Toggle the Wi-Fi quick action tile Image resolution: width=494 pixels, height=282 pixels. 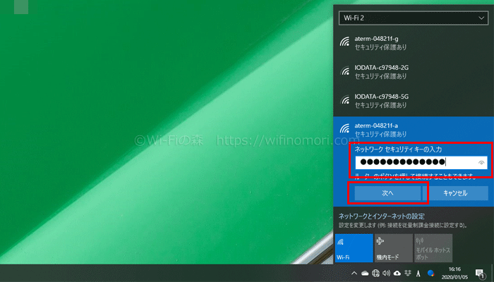pos(354,248)
